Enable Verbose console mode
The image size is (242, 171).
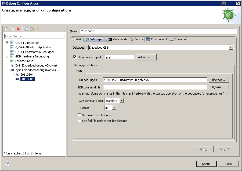point(79,115)
